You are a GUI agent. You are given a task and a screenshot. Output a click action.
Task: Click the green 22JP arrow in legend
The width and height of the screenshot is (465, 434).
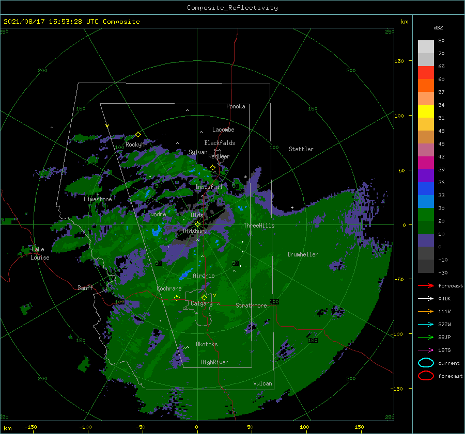click(x=426, y=337)
